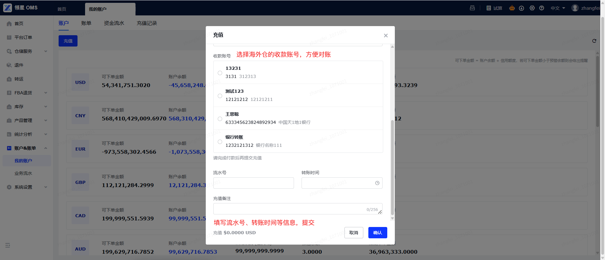Click the FBA退货 sidebar icon
Image resolution: width=605 pixels, height=260 pixels.
pyautogui.click(x=9, y=93)
